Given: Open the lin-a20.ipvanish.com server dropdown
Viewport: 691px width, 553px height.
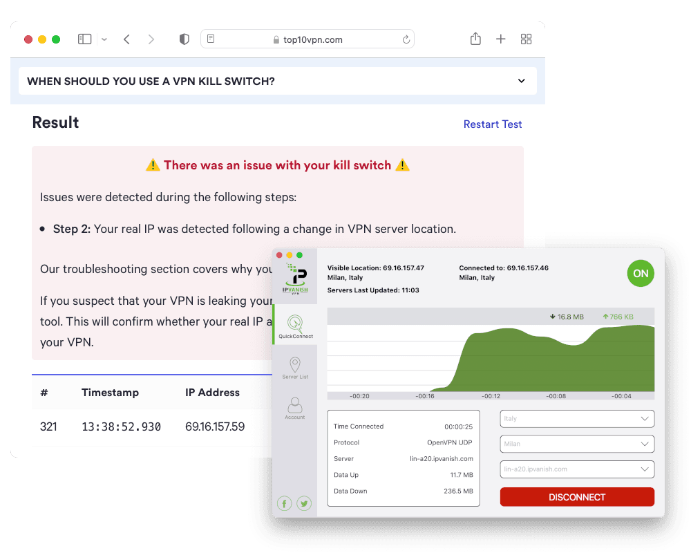Looking at the screenshot, I should [x=577, y=469].
